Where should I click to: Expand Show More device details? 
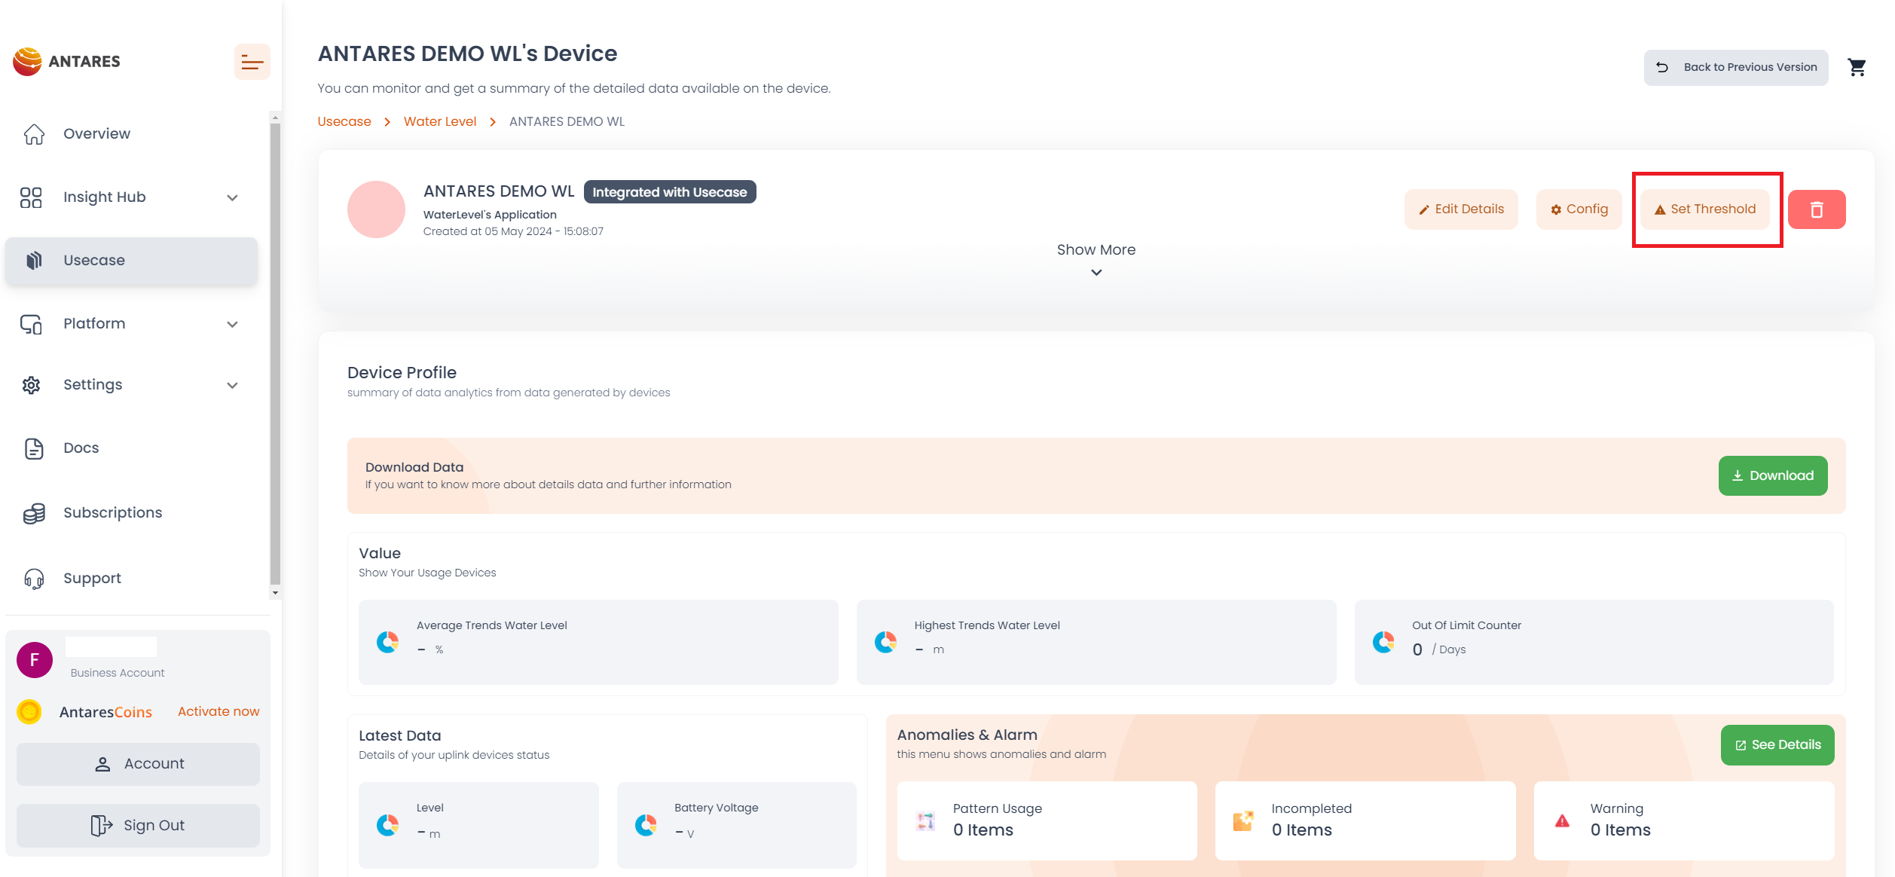(x=1096, y=258)
